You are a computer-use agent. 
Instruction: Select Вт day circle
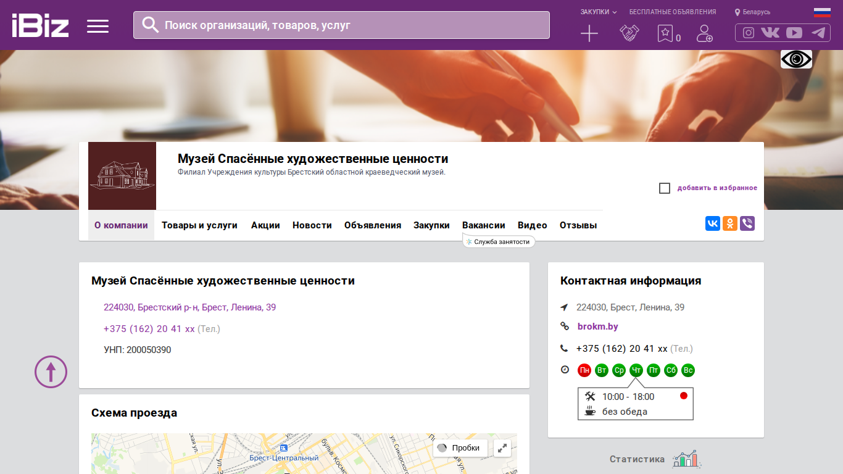pyautogui.click(x=602, y=370)
